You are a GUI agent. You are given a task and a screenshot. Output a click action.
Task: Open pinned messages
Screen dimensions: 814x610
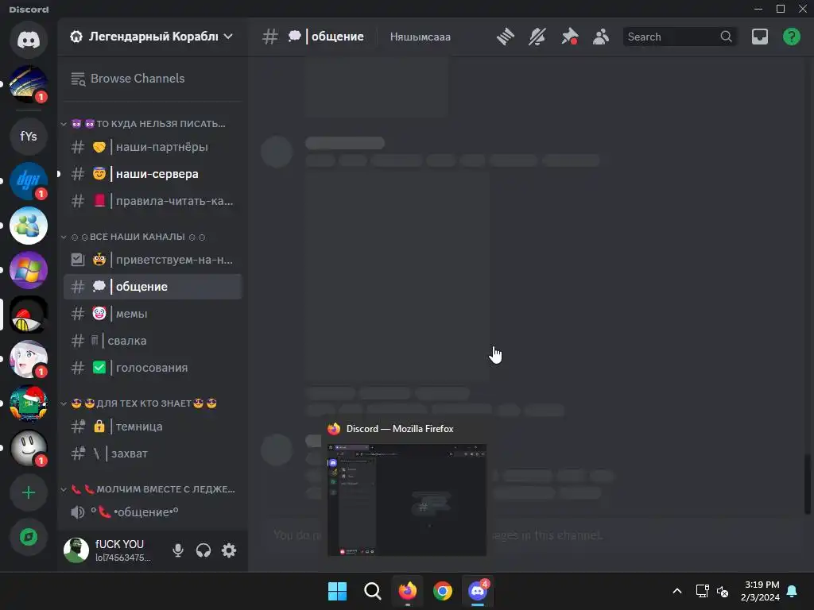click(x=569, y=37)
